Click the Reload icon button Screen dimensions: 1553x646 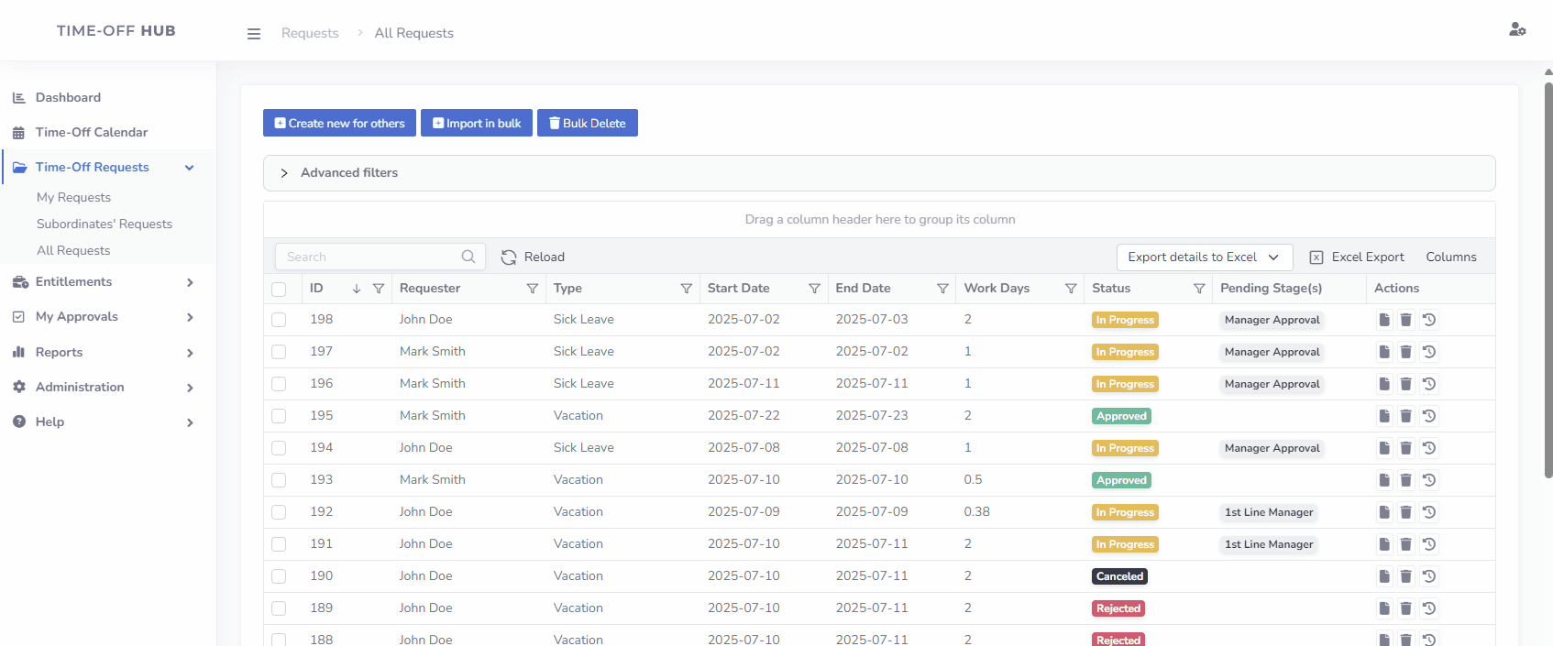509,257
